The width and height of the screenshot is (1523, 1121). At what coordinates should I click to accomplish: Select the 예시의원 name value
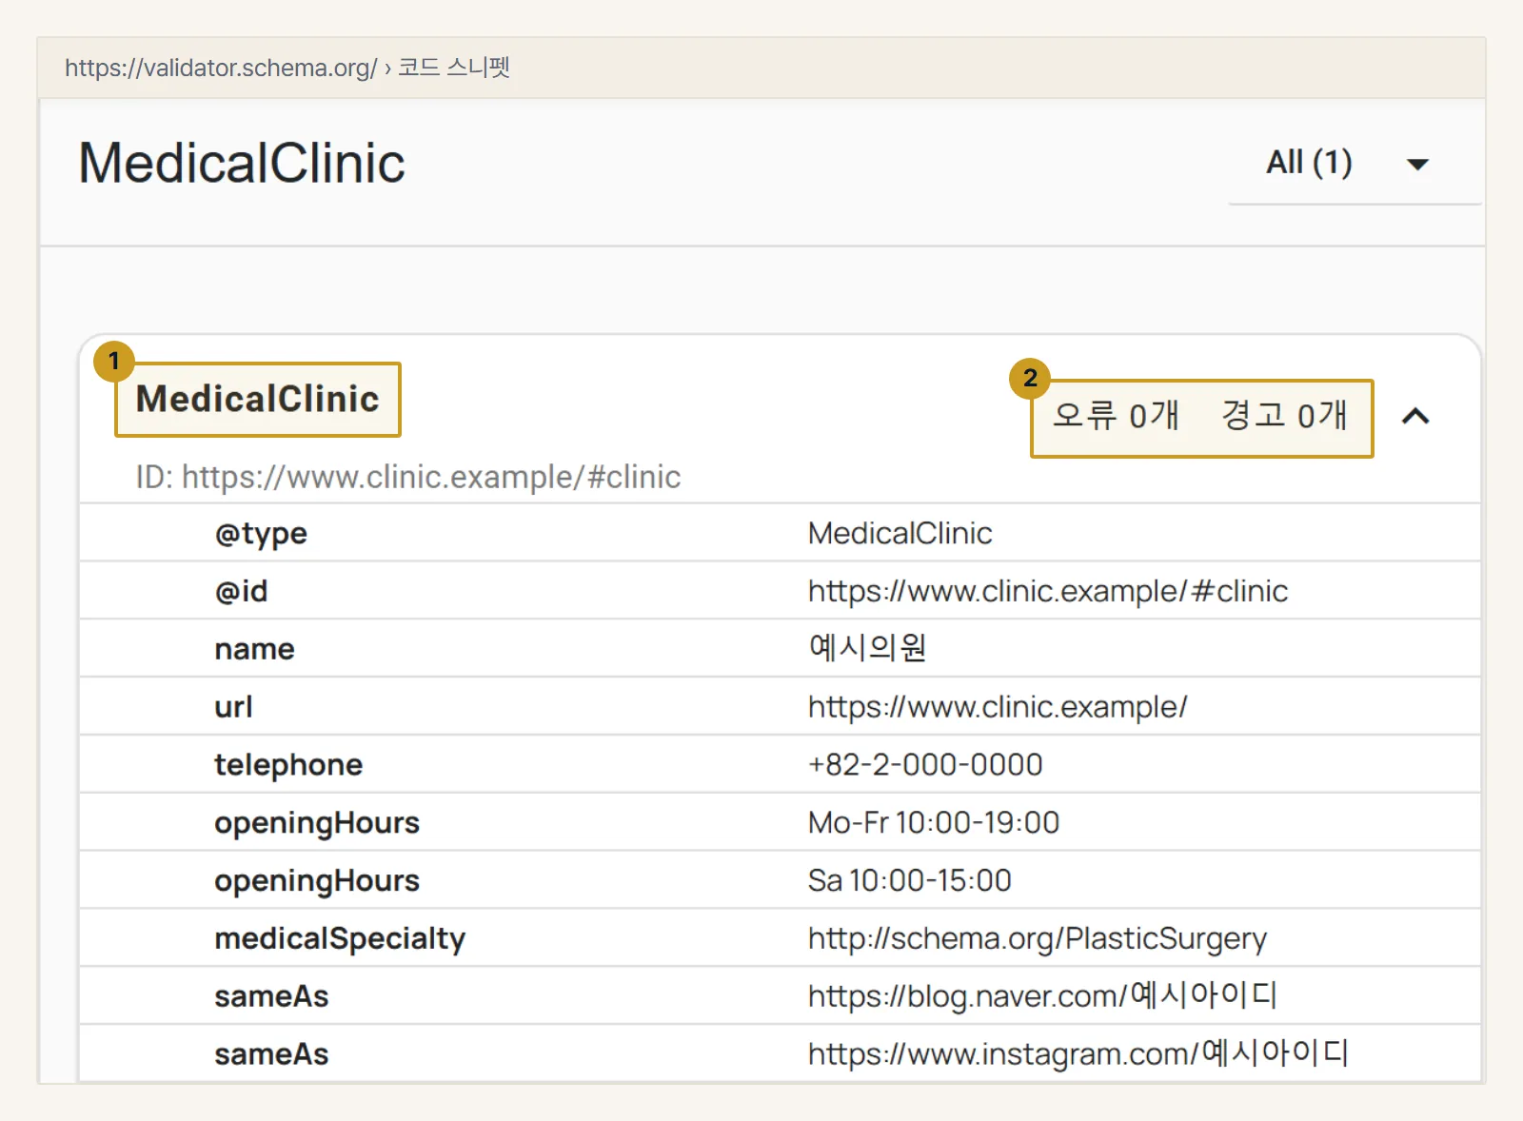point(867,648)
